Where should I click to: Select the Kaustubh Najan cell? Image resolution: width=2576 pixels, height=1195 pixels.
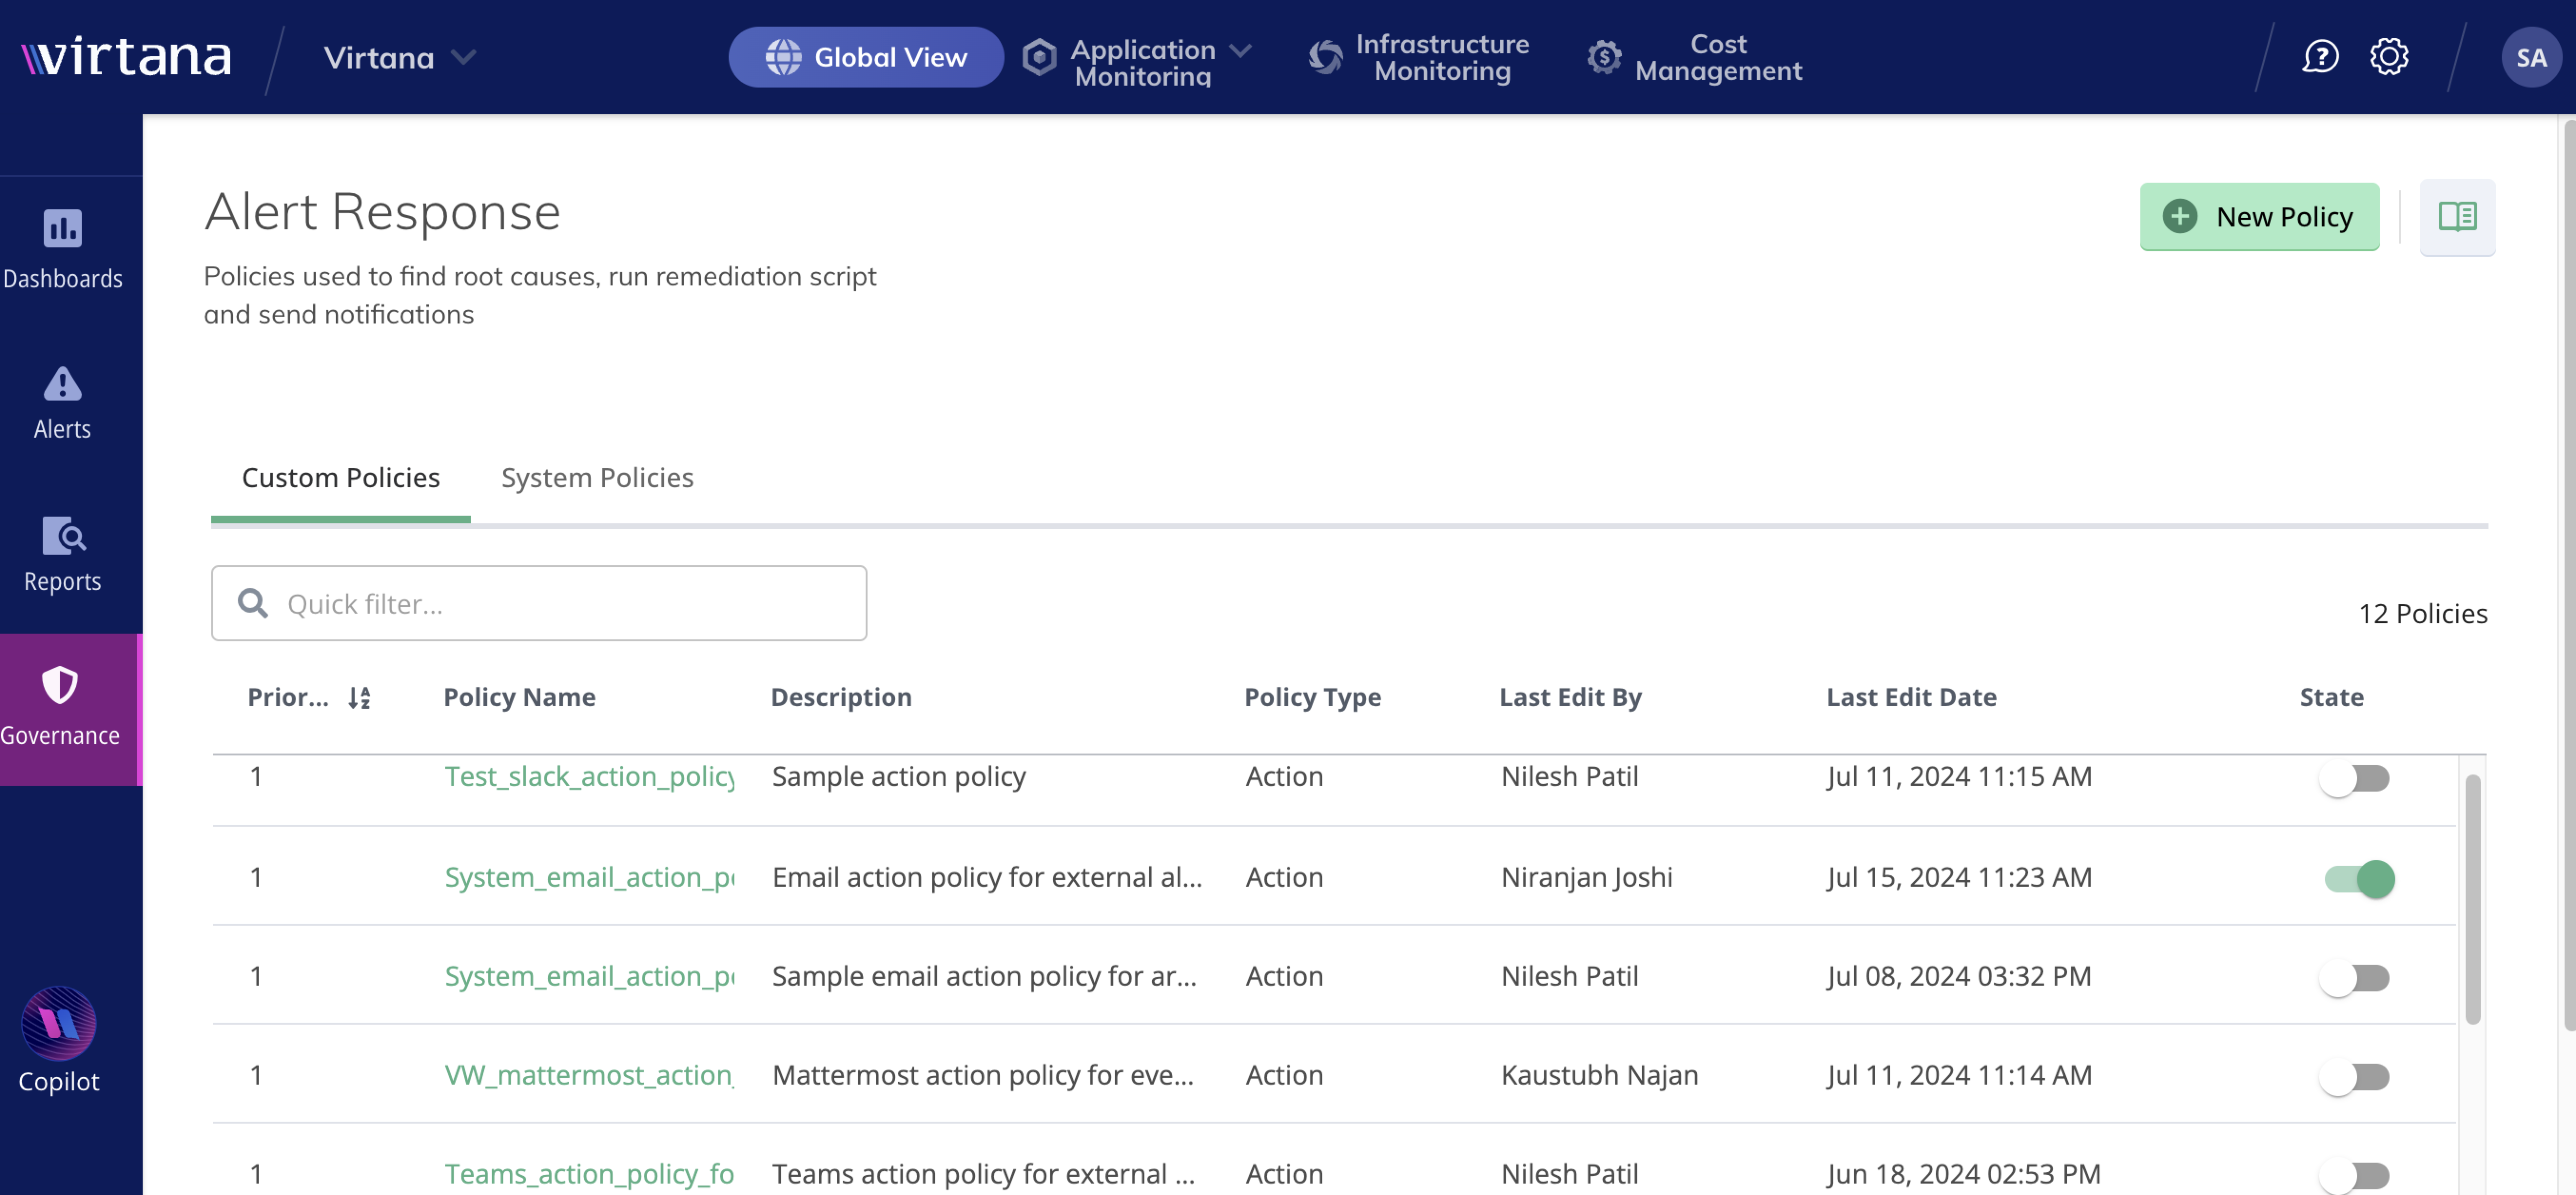click(x=1599, y=1075)
